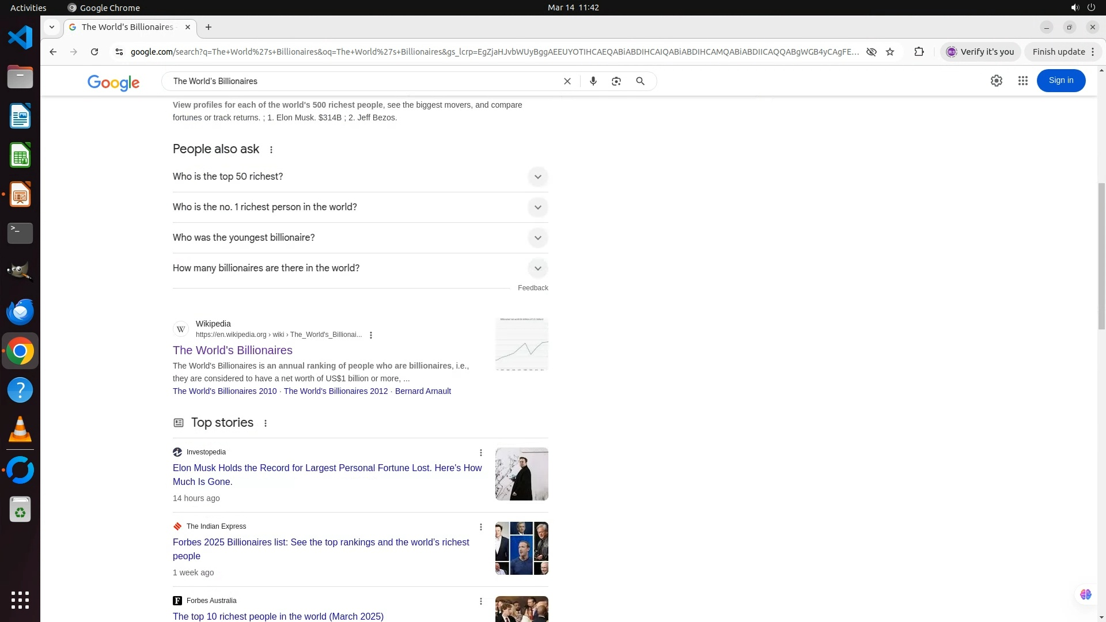Expand "How many billionaires are there" question

(537, 268)
